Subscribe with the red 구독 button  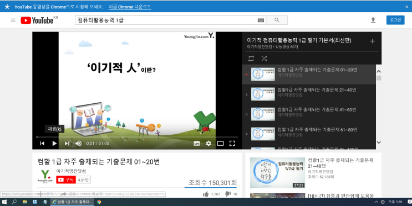(x=66, y=179)
